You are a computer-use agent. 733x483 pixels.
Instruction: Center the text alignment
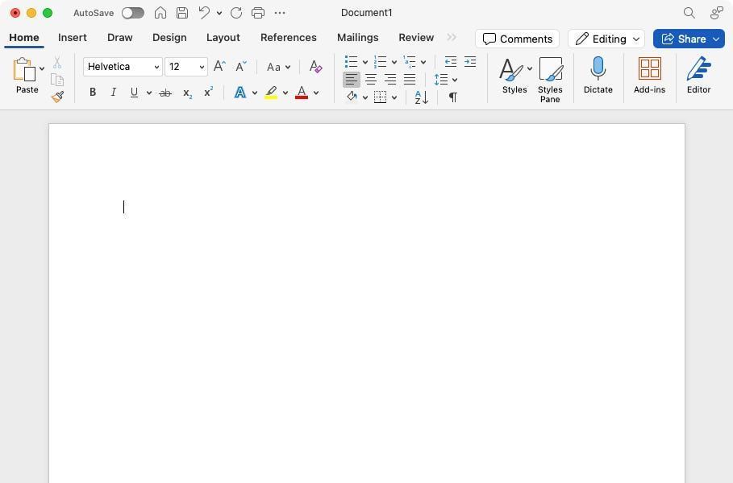(371, 80)
